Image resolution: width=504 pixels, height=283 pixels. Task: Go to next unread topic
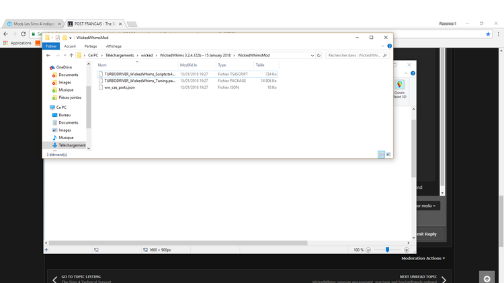coord(418,276)
